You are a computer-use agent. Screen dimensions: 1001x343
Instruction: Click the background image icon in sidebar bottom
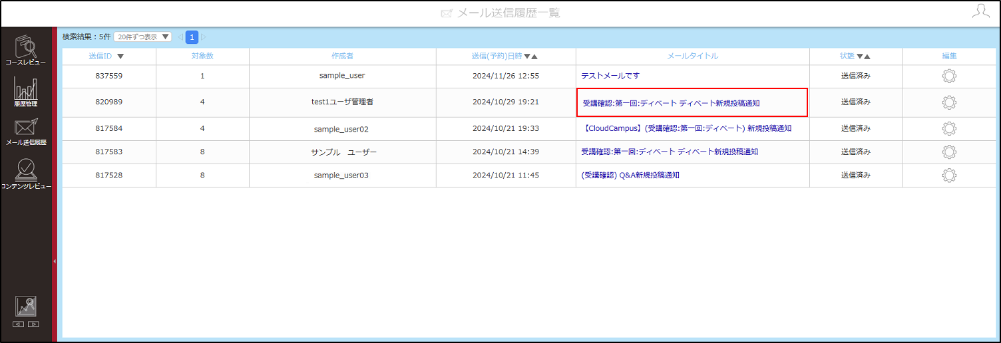click(26, 306)
